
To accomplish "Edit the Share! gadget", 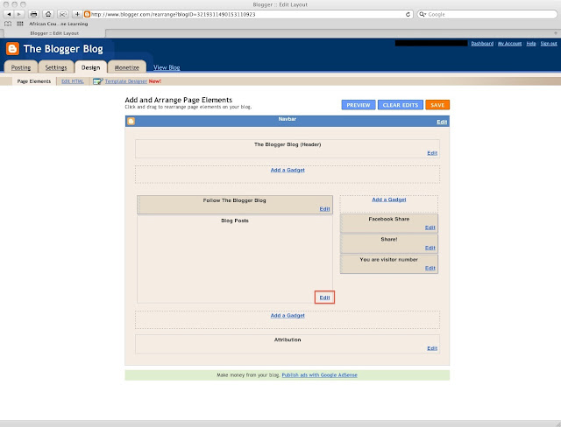I will click(x=430, y=248).
